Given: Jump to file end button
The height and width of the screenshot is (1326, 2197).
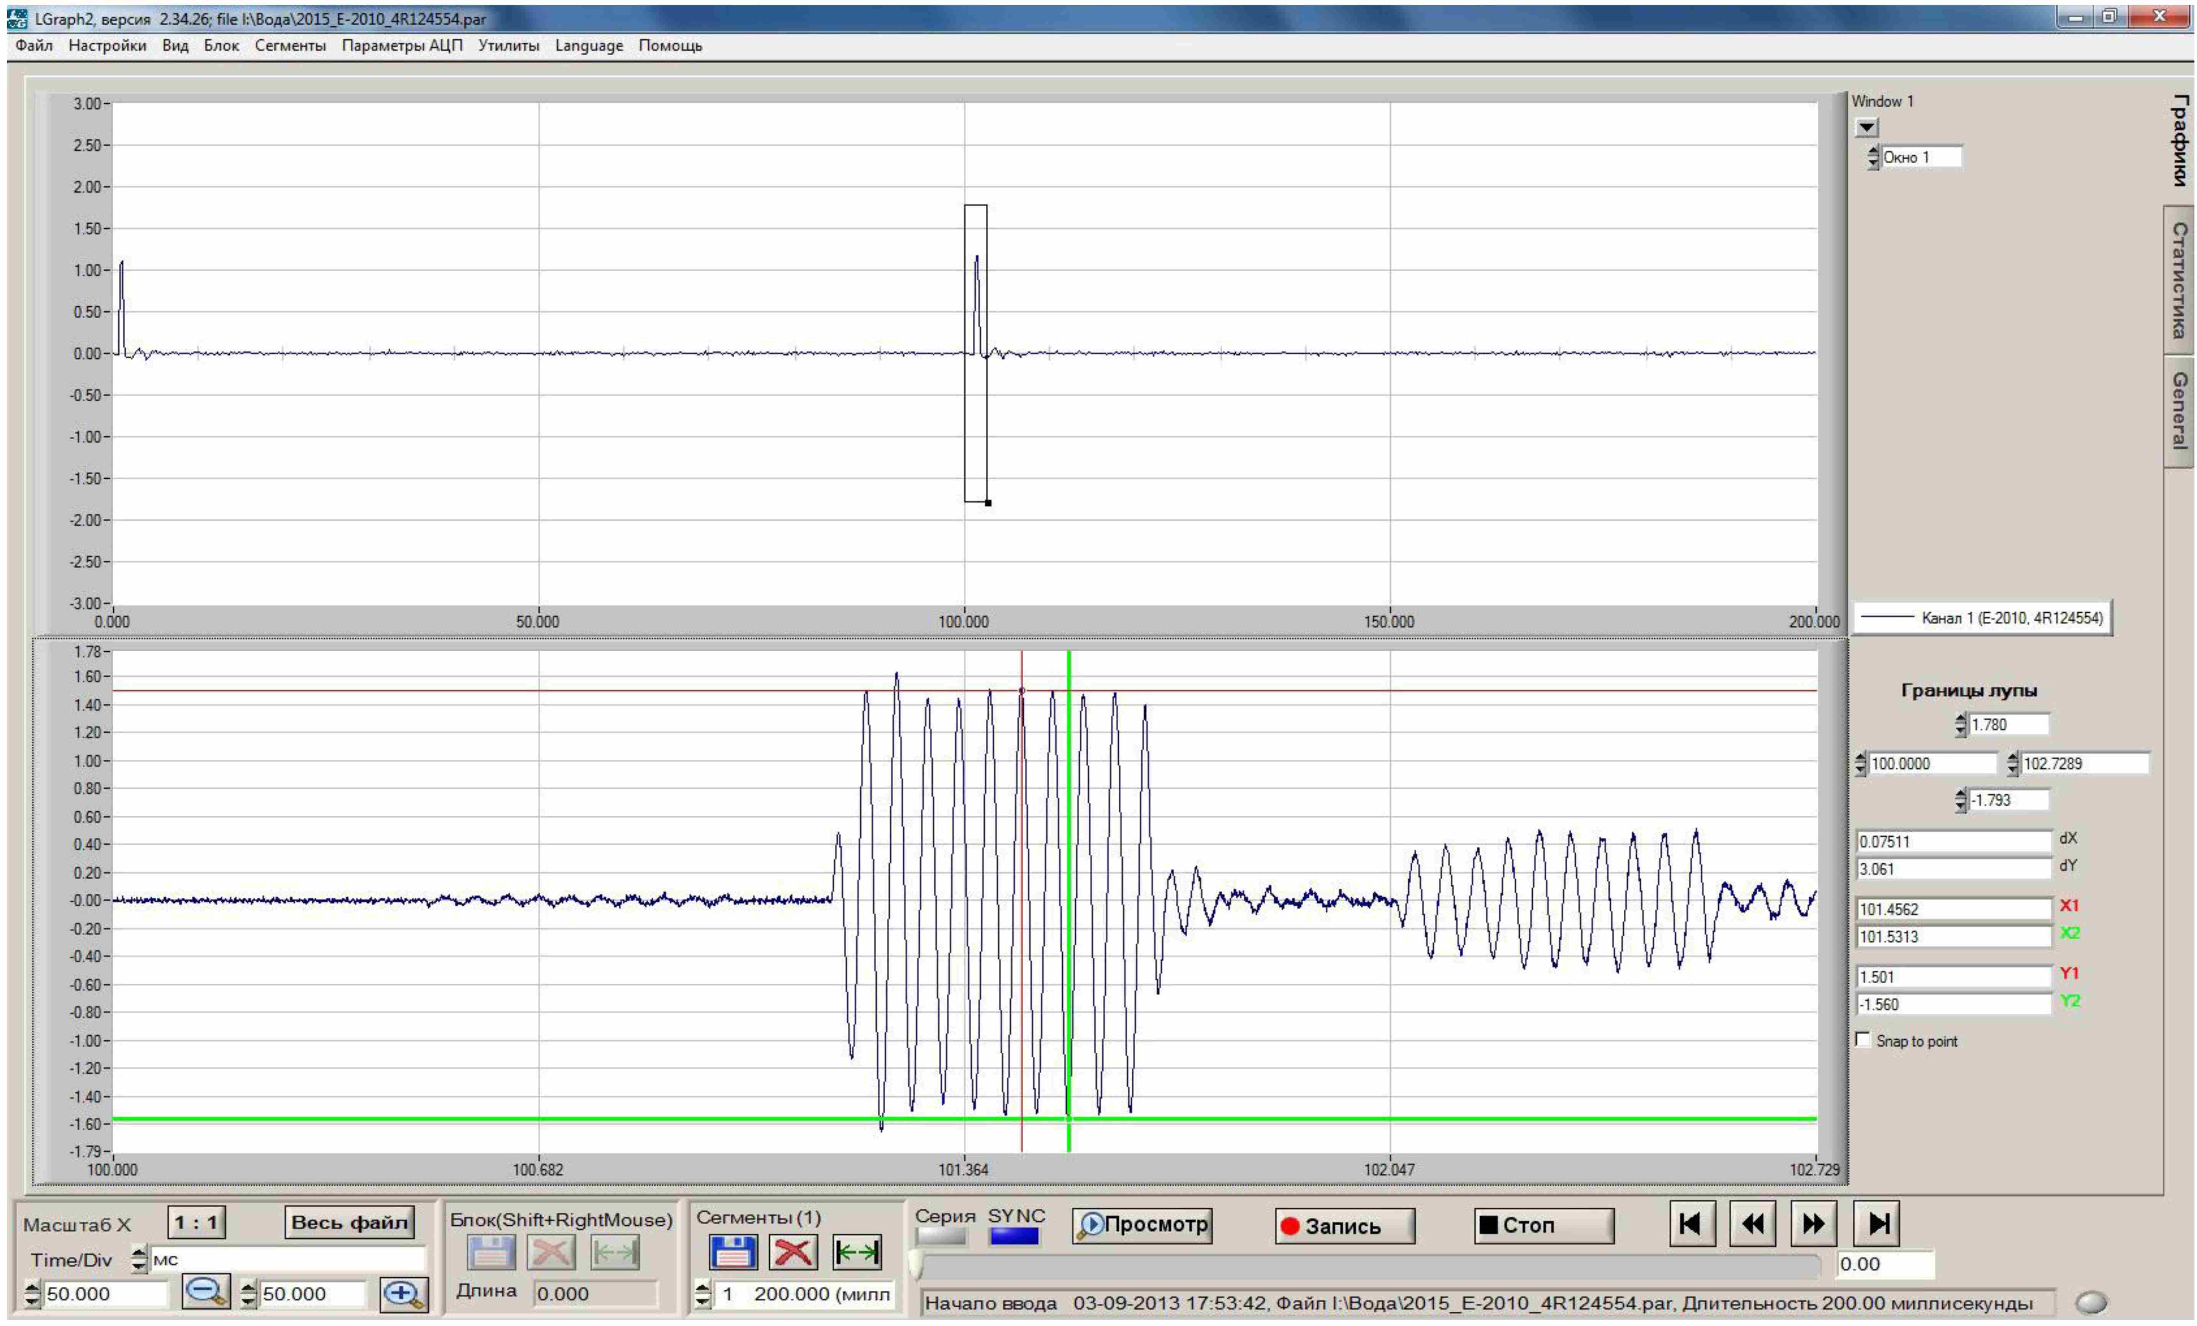Looking at the screenshot, I should click(1876, 1223).
